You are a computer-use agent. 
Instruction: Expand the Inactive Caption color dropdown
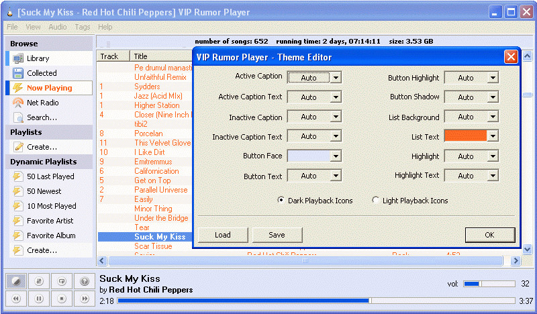click(x=336, y=117)
